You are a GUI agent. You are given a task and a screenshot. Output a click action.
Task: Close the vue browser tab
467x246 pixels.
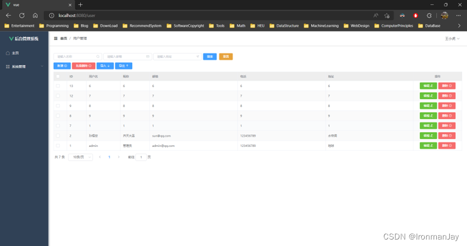tap(70, 5)
